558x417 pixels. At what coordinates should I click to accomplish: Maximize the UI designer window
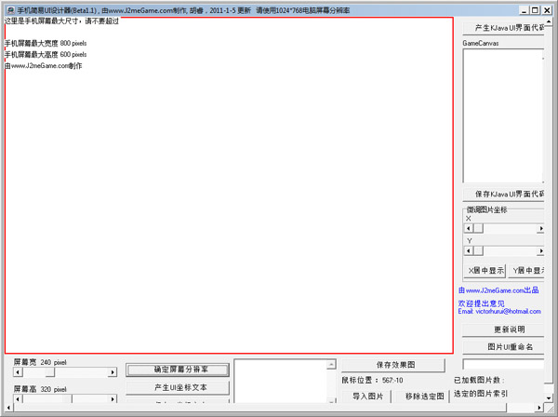[535, 10]
